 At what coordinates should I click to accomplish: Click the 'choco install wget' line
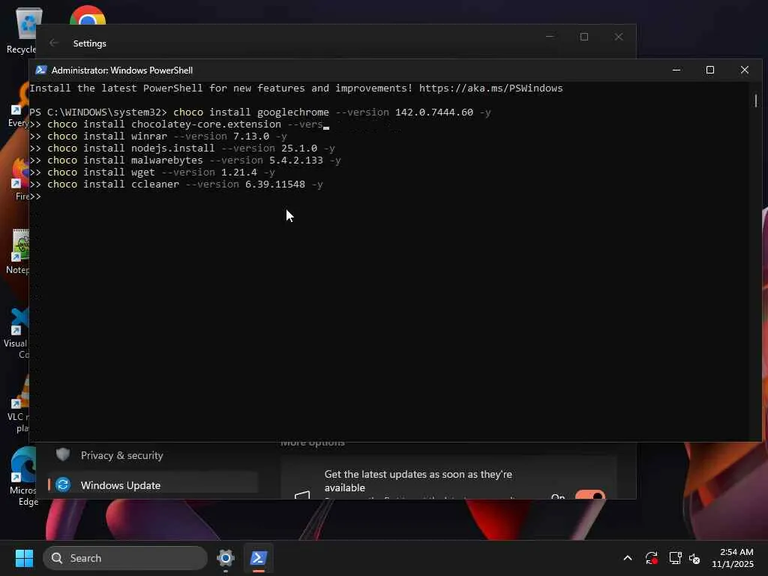(x=152, y=172)
